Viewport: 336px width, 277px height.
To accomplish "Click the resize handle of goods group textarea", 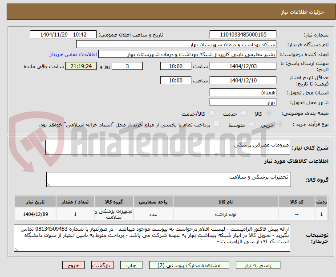I will click(49, 185).
